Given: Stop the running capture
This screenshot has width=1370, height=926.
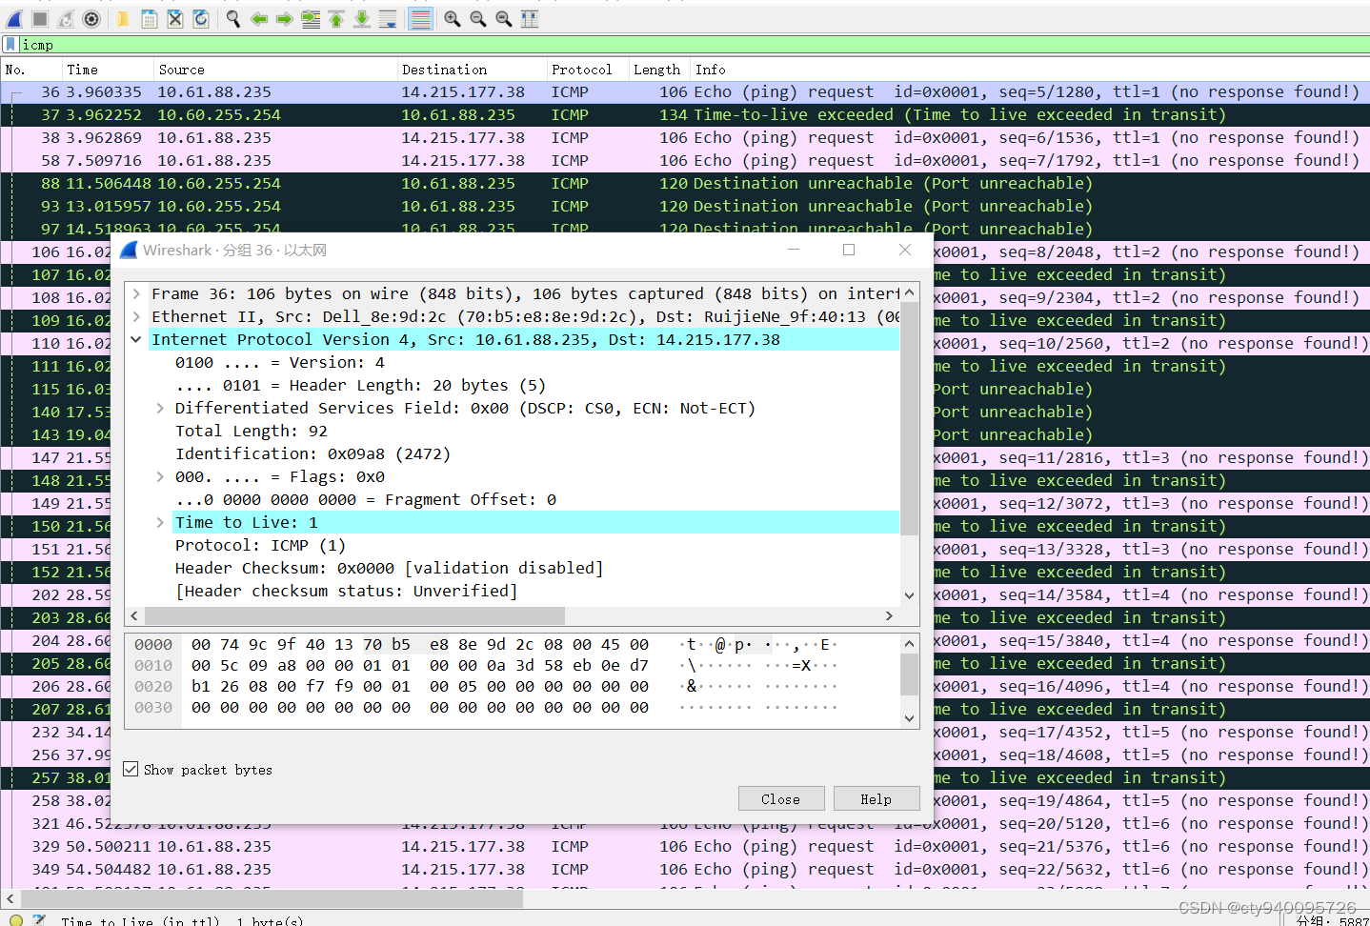Looking at the screenshot, I should tap(40, 19).
